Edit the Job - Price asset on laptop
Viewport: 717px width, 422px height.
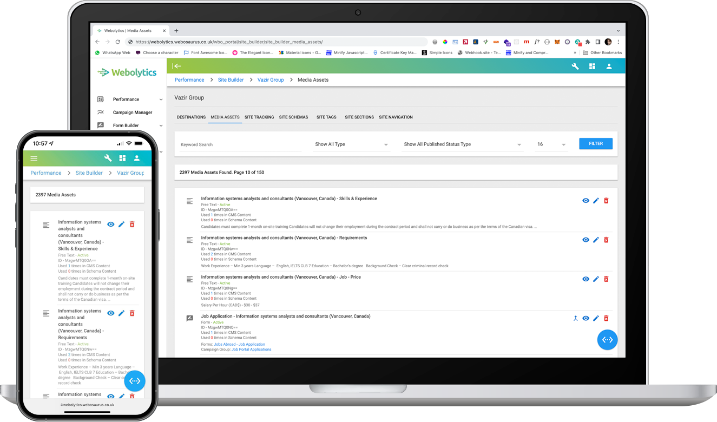pos(596,279)
